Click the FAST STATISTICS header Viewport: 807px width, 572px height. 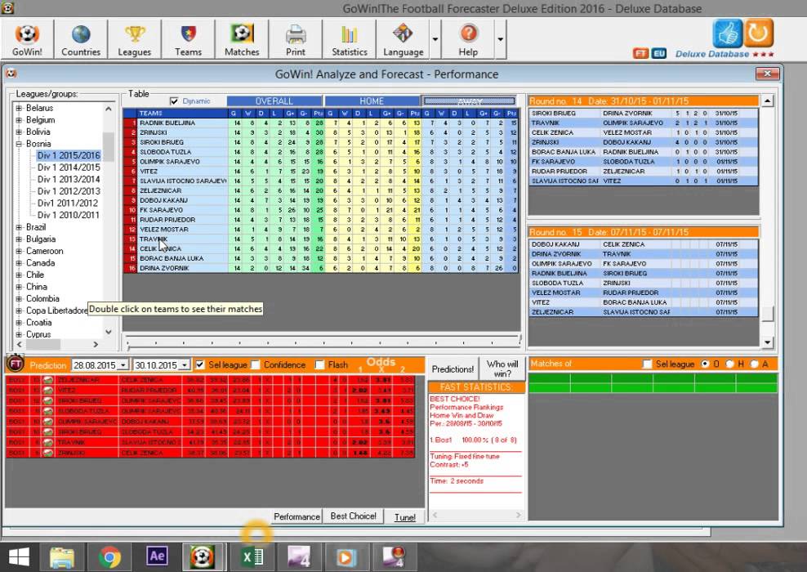(x=476, y=387)
